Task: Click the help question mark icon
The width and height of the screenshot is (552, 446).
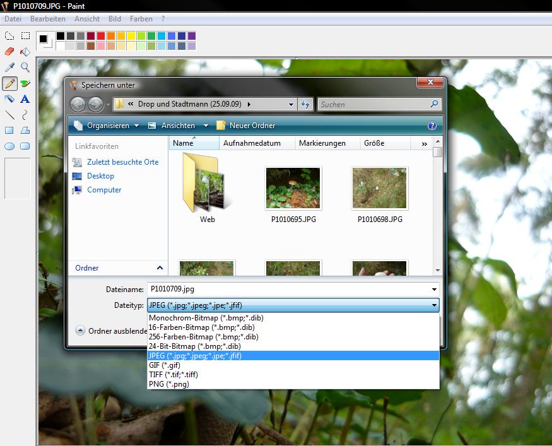Action: point(432,126)
